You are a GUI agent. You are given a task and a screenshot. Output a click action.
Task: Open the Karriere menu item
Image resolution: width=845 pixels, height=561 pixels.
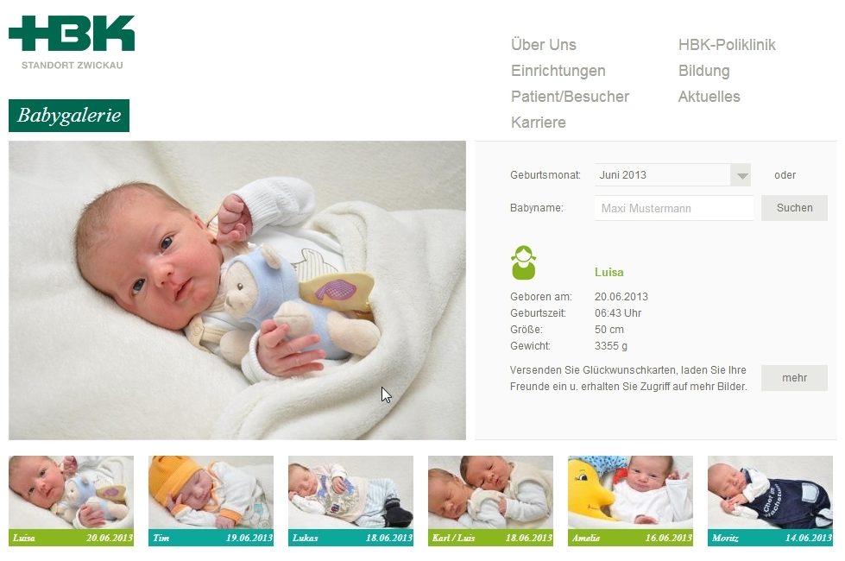tap(538, 123)
